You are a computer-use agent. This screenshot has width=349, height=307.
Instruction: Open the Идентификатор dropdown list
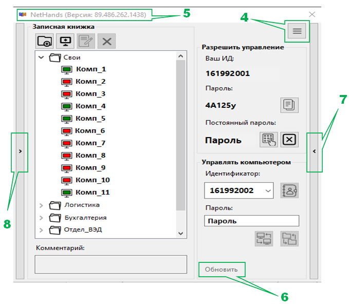(x=267, y=190)
